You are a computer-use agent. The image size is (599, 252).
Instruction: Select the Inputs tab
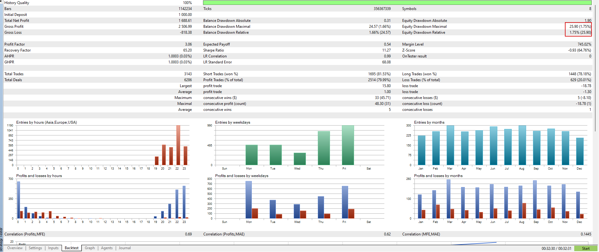pos(53,248)
